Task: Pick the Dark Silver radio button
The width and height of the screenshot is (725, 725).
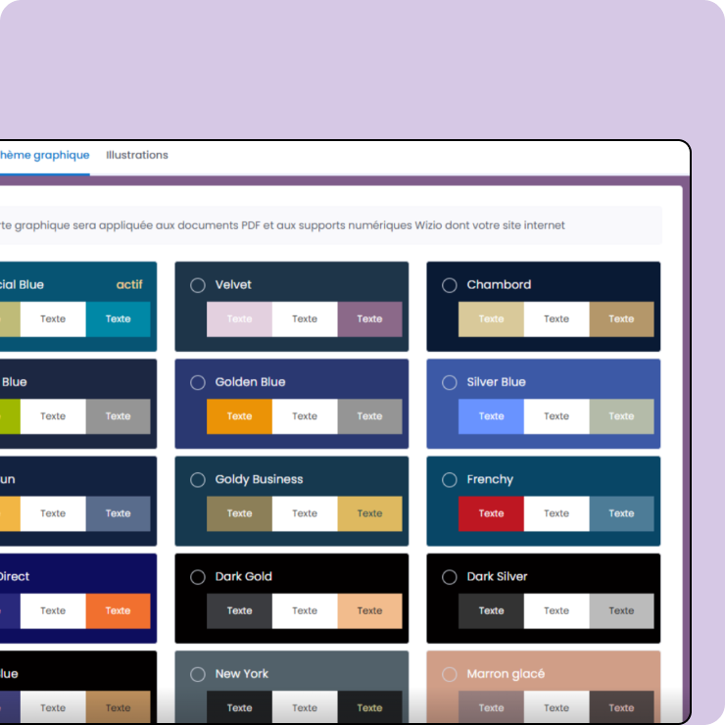Action: point(450,577)
